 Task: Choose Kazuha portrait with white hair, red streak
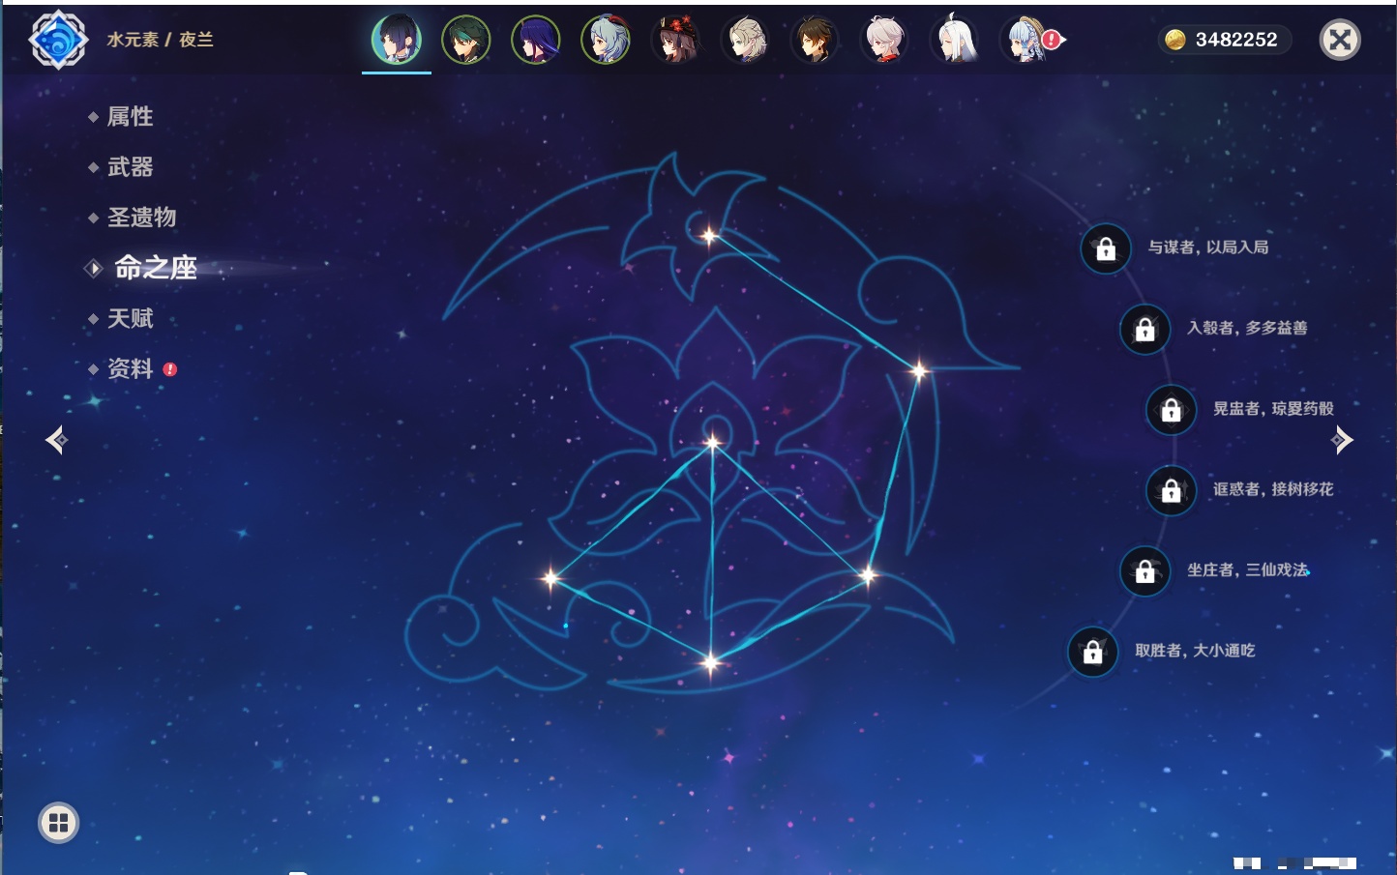tap(884, 40)
